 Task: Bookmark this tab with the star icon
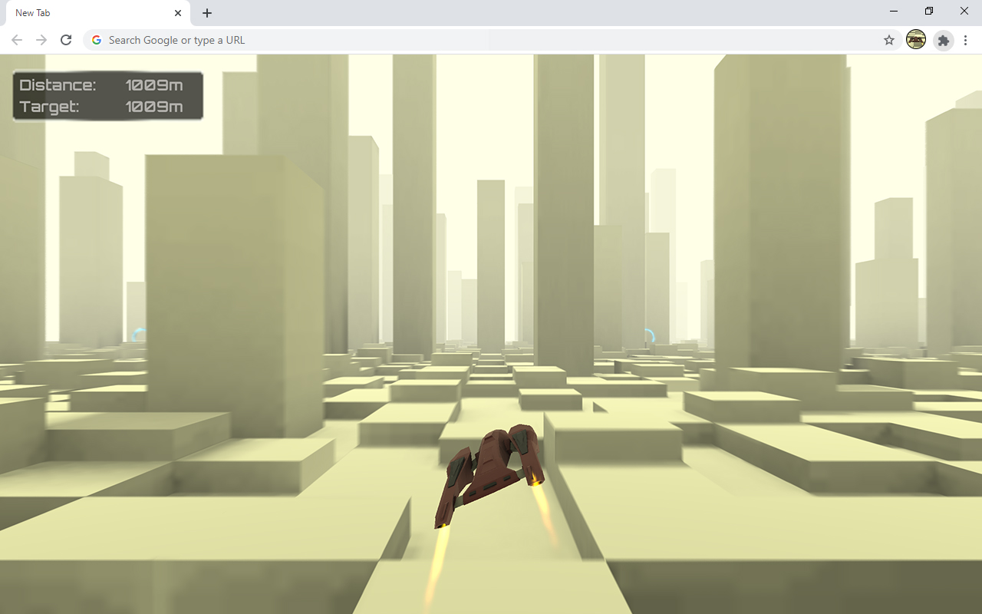pyautogui.click(x=889, y=40)
